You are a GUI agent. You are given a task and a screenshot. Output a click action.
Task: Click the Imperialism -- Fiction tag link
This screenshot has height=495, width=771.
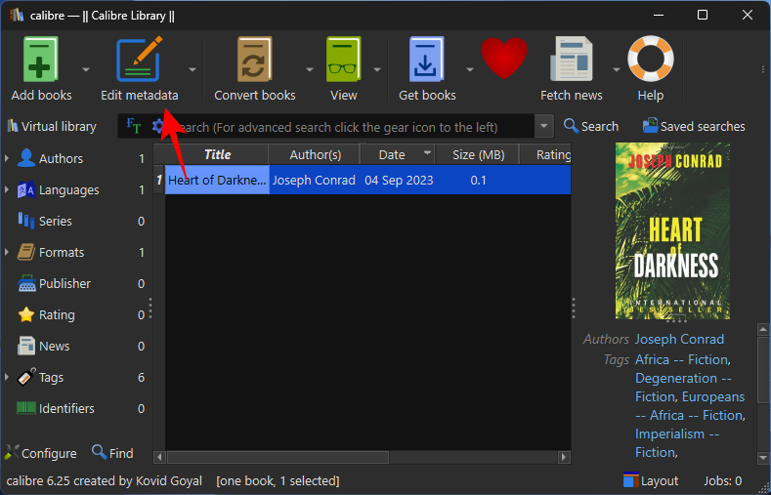pyautogui.click(x=677, y=443)
